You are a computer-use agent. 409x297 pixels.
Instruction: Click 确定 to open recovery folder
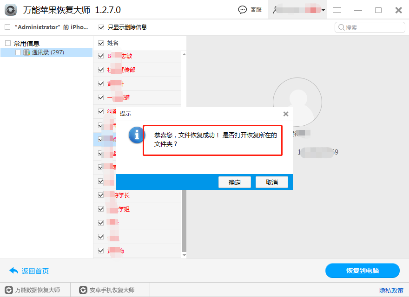coord(235,182)
